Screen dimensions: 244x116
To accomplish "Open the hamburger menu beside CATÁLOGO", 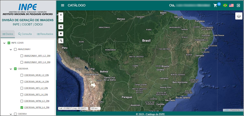I will (x=62, y=5).
